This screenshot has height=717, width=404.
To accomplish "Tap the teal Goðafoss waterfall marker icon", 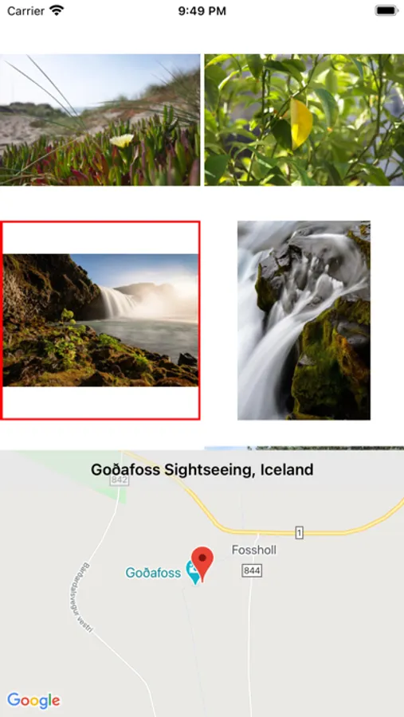I will click(192, 573).
